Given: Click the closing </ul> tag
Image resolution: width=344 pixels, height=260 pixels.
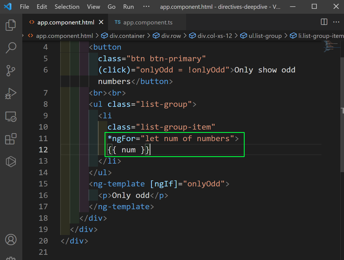Looking at the screenshot, I should tap(100, 172).
